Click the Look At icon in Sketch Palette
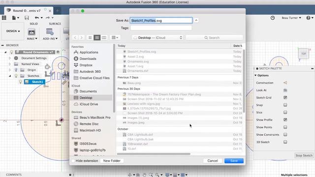 click(285, 90)
